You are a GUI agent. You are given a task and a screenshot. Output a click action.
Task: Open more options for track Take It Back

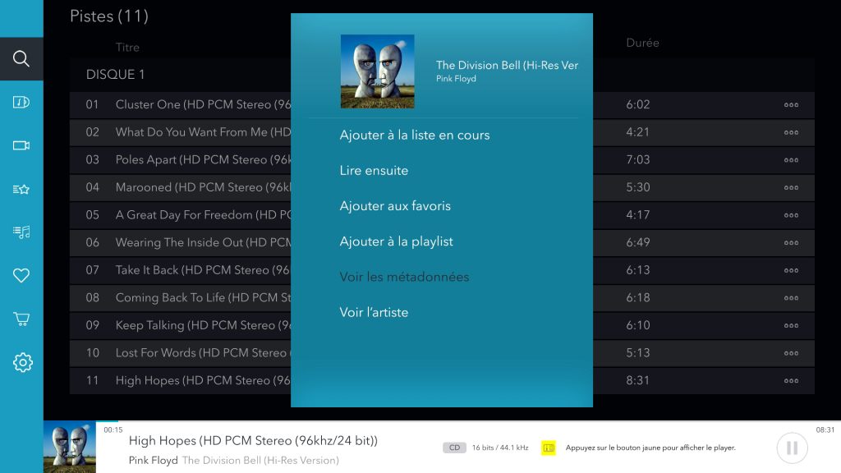click(791, 271)
